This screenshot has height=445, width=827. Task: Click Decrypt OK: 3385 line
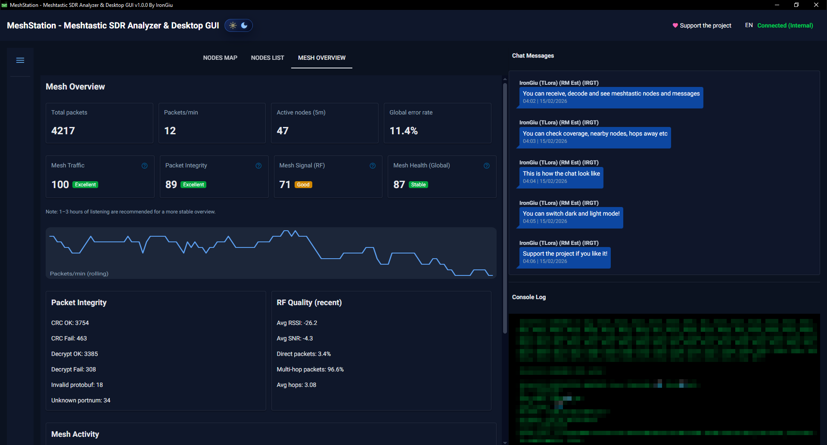[x=75, y=354]
